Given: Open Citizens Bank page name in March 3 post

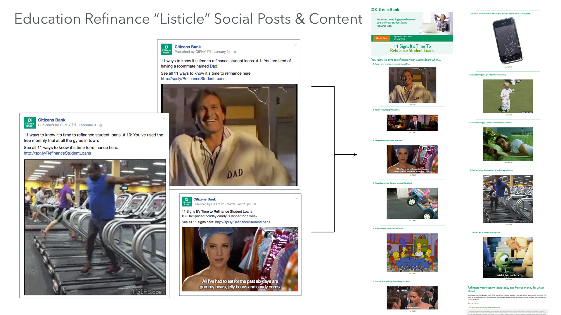Looking at the screenshot, I should pos(205,199).
